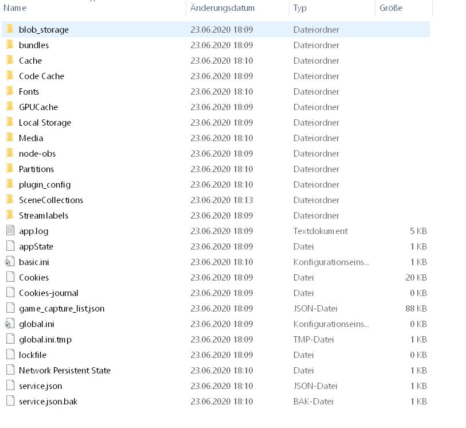Click the blob_storage folder icon
This screenshot has height=428, width=466.
(x=10, y=29)
